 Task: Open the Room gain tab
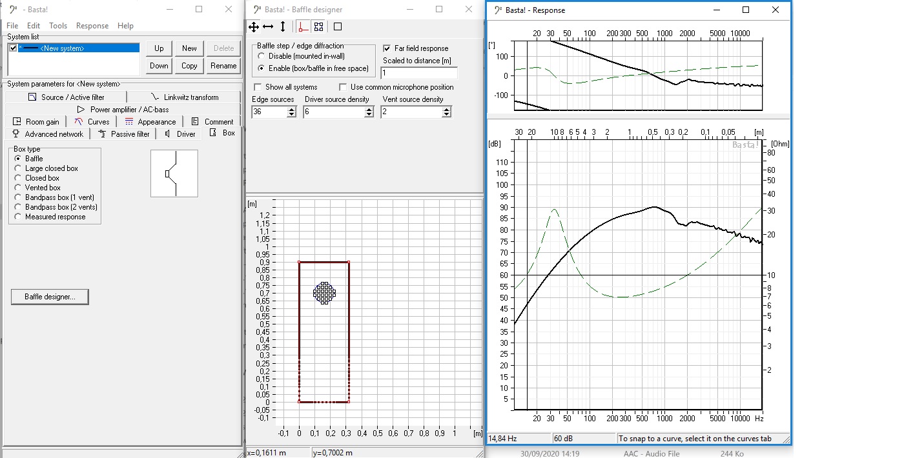click(x=36, y=121)
